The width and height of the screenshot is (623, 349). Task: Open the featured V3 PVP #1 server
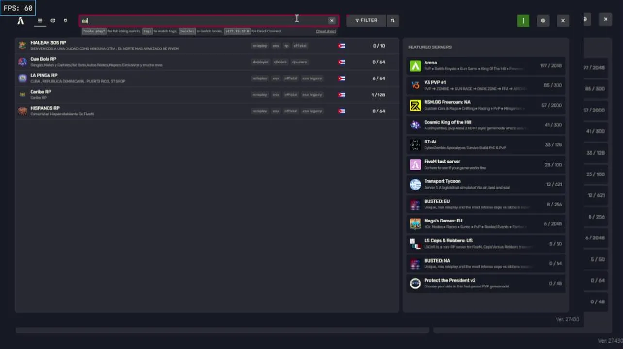click(x=486, y=85)
